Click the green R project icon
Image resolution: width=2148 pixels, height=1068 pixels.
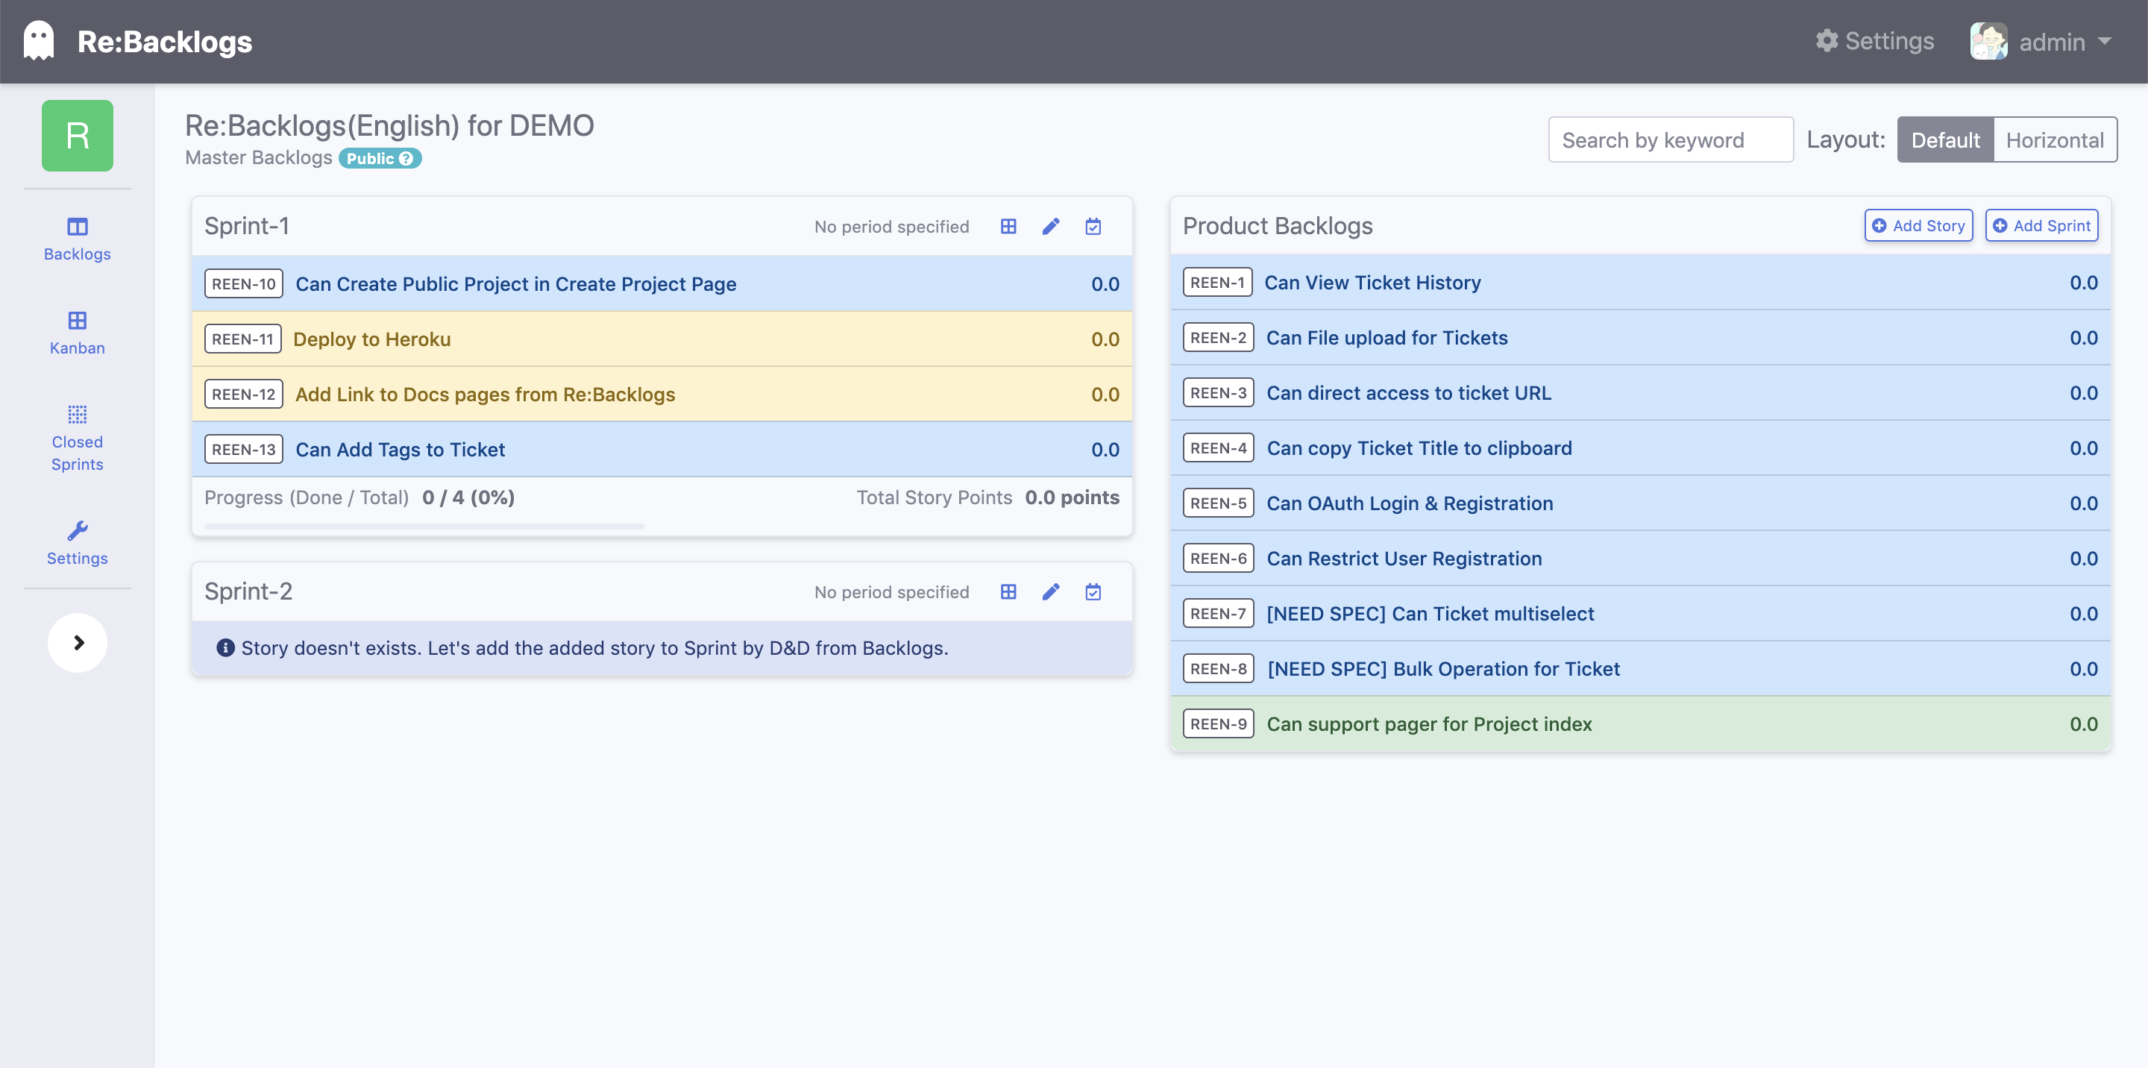(78, 135)
